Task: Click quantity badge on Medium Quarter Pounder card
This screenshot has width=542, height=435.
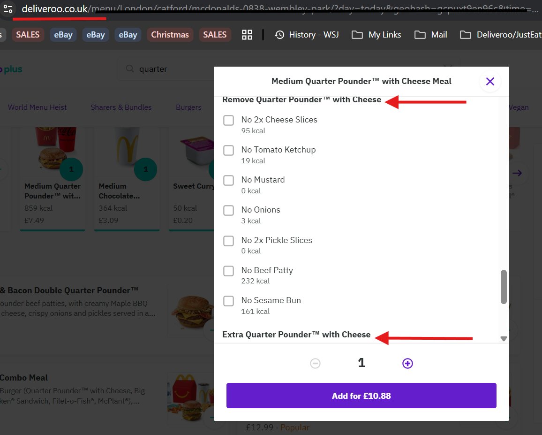Action: click(x=71, y=169)
